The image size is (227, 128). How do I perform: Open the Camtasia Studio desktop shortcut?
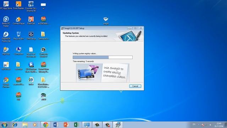tap(43, 52)
